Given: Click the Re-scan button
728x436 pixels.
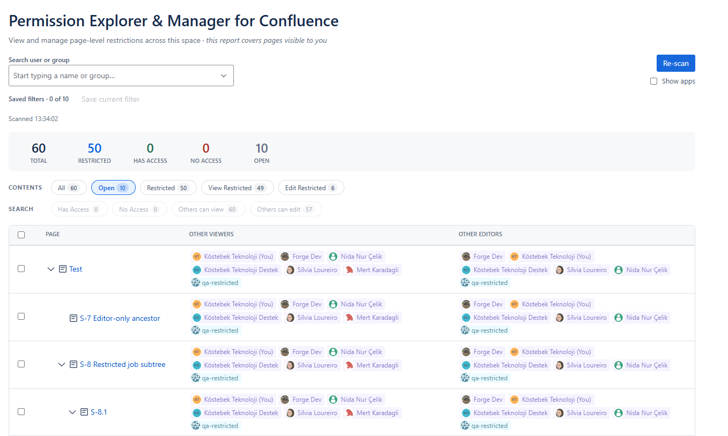Looking at the screenshot, I should [675, 63].
